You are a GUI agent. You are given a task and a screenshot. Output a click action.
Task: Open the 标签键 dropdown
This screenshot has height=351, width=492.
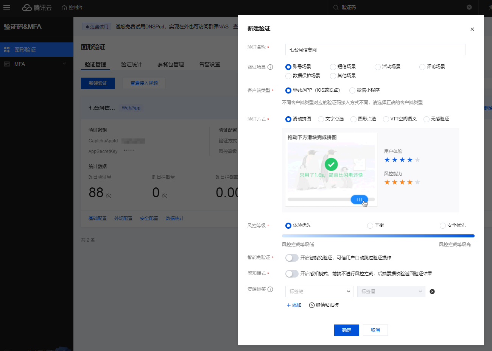319,292
